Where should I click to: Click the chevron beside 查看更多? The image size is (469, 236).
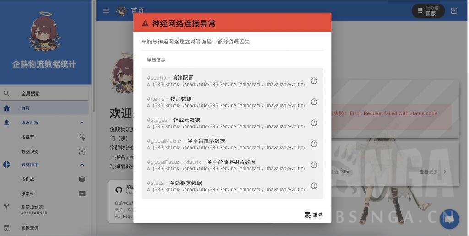pos(445,172)
